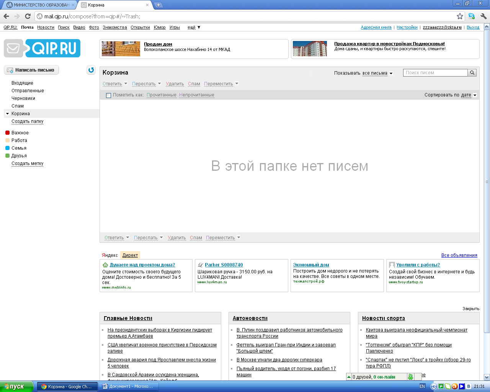Expand the friends chat bar with the arrow
The width and height of the screenshot is (490, 392).
[x=349, y=377]
